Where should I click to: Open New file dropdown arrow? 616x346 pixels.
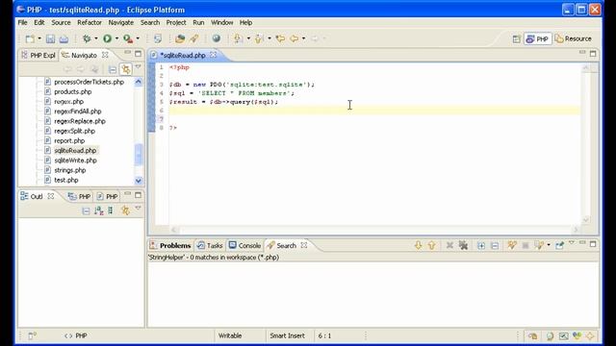39,38
